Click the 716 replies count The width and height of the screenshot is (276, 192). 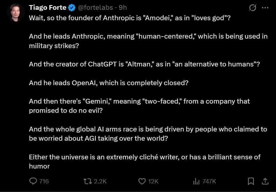[44, 181]
